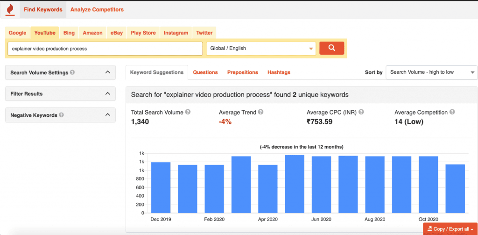Click the orange search magnifier button
478x235 pixels.
pos(332,48)
